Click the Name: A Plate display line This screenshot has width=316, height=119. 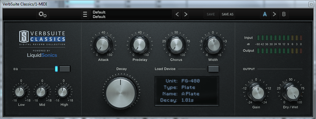(181, 94)
